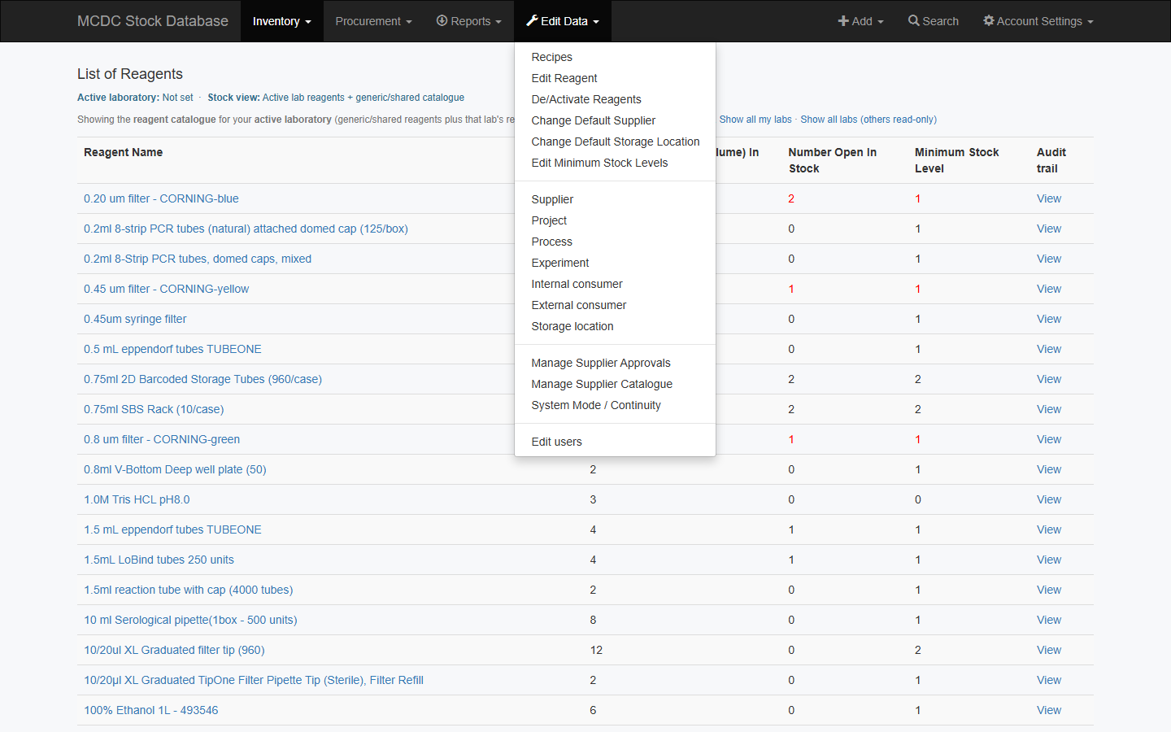Screen dimensions: 1171x732
Task: Select System Mode / Continuity
Action: pos(615,405)
